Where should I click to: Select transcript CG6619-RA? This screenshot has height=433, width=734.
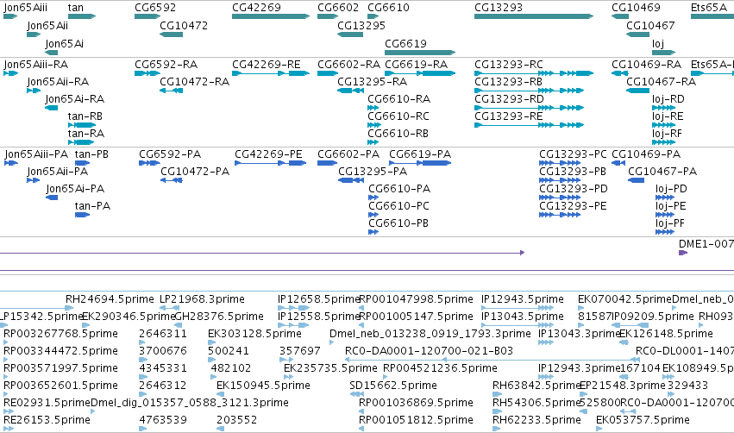tap(416, 65)
